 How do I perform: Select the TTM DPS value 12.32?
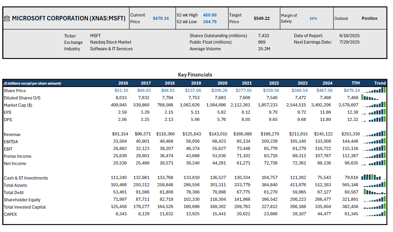pos(352,119)
